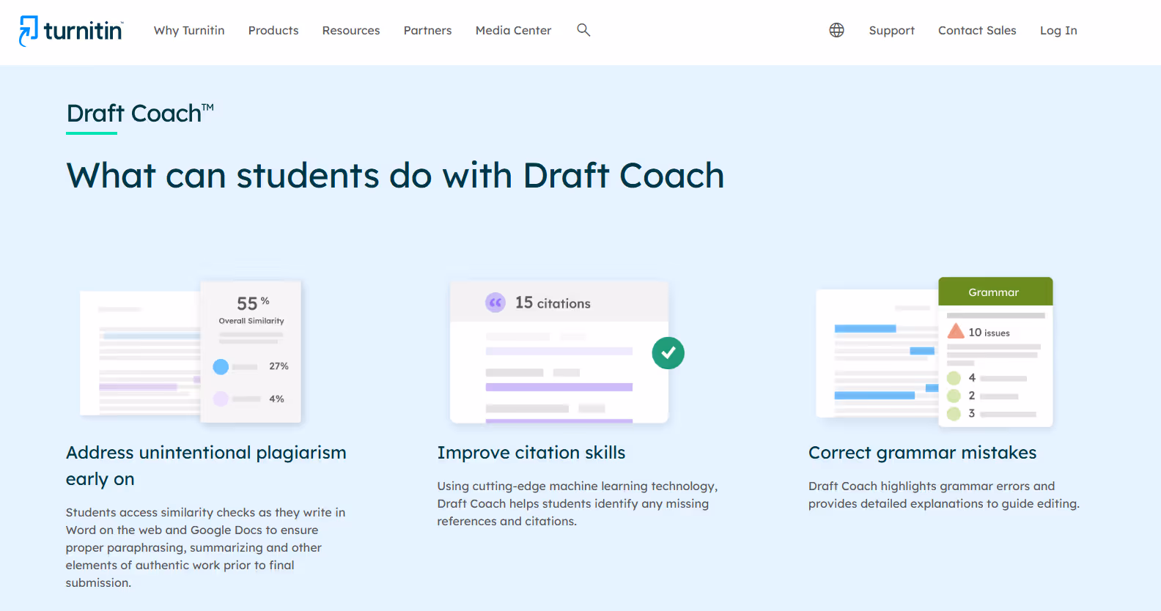Viewport: 1161px width, 611px height.
Task: Go to the Support page
Action: 891,30
